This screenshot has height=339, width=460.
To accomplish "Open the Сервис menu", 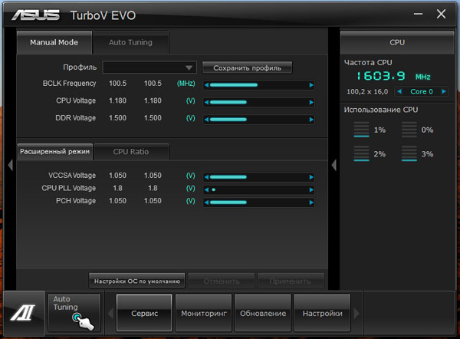I will (144, 313).
